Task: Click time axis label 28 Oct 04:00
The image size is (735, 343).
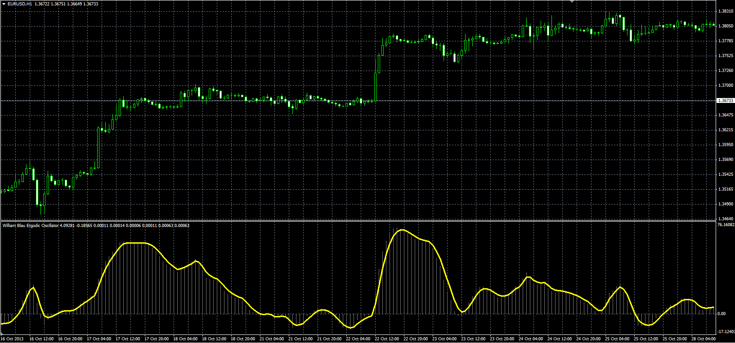Action: point(704,339)
